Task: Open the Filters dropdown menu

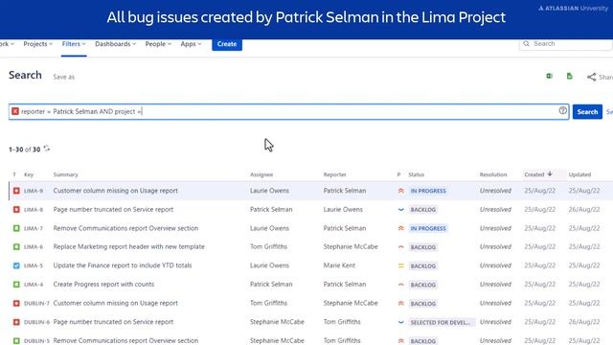Action: (x=74, y=44)
